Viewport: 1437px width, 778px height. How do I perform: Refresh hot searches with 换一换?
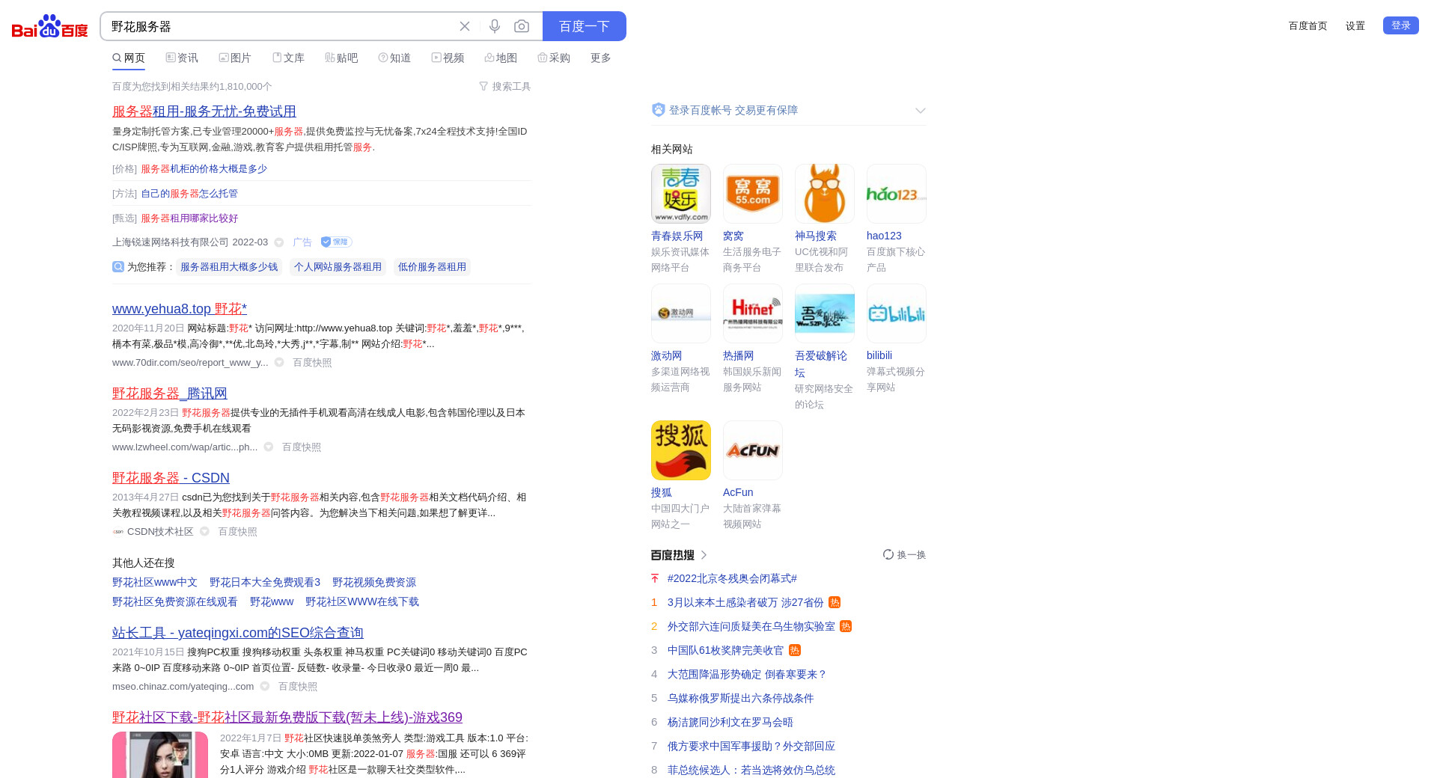[x=904, y=554]
